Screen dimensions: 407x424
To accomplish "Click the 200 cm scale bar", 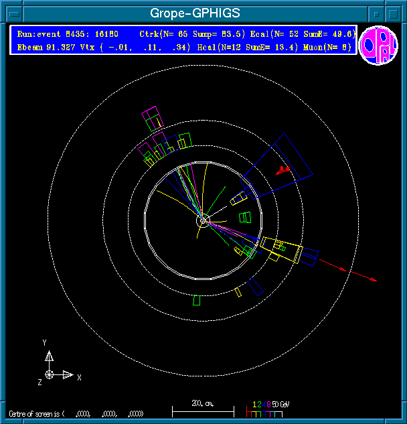I will pyautogui.click(x=203, y=409).
